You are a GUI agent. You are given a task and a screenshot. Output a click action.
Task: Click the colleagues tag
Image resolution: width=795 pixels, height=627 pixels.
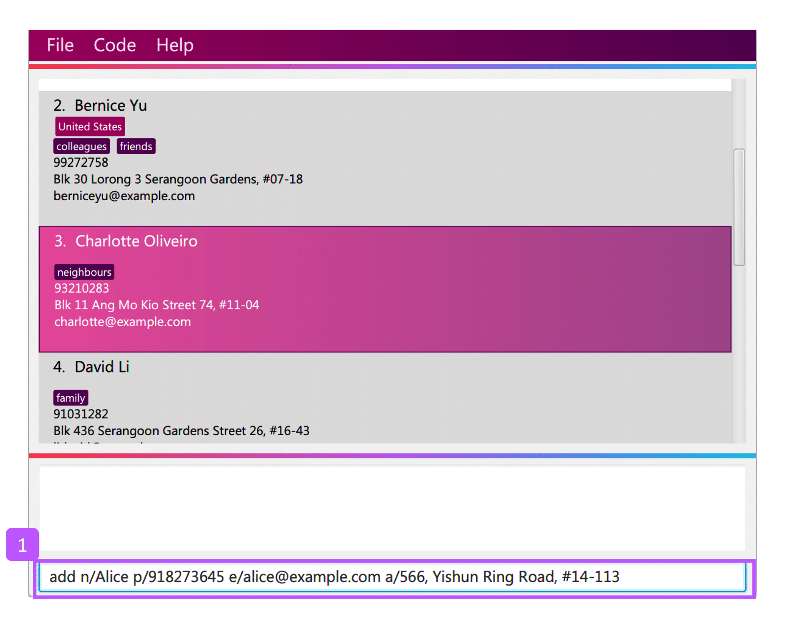81,146
